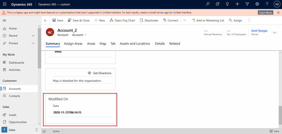Open the Sales area switcher

click(x=19, y=130)
